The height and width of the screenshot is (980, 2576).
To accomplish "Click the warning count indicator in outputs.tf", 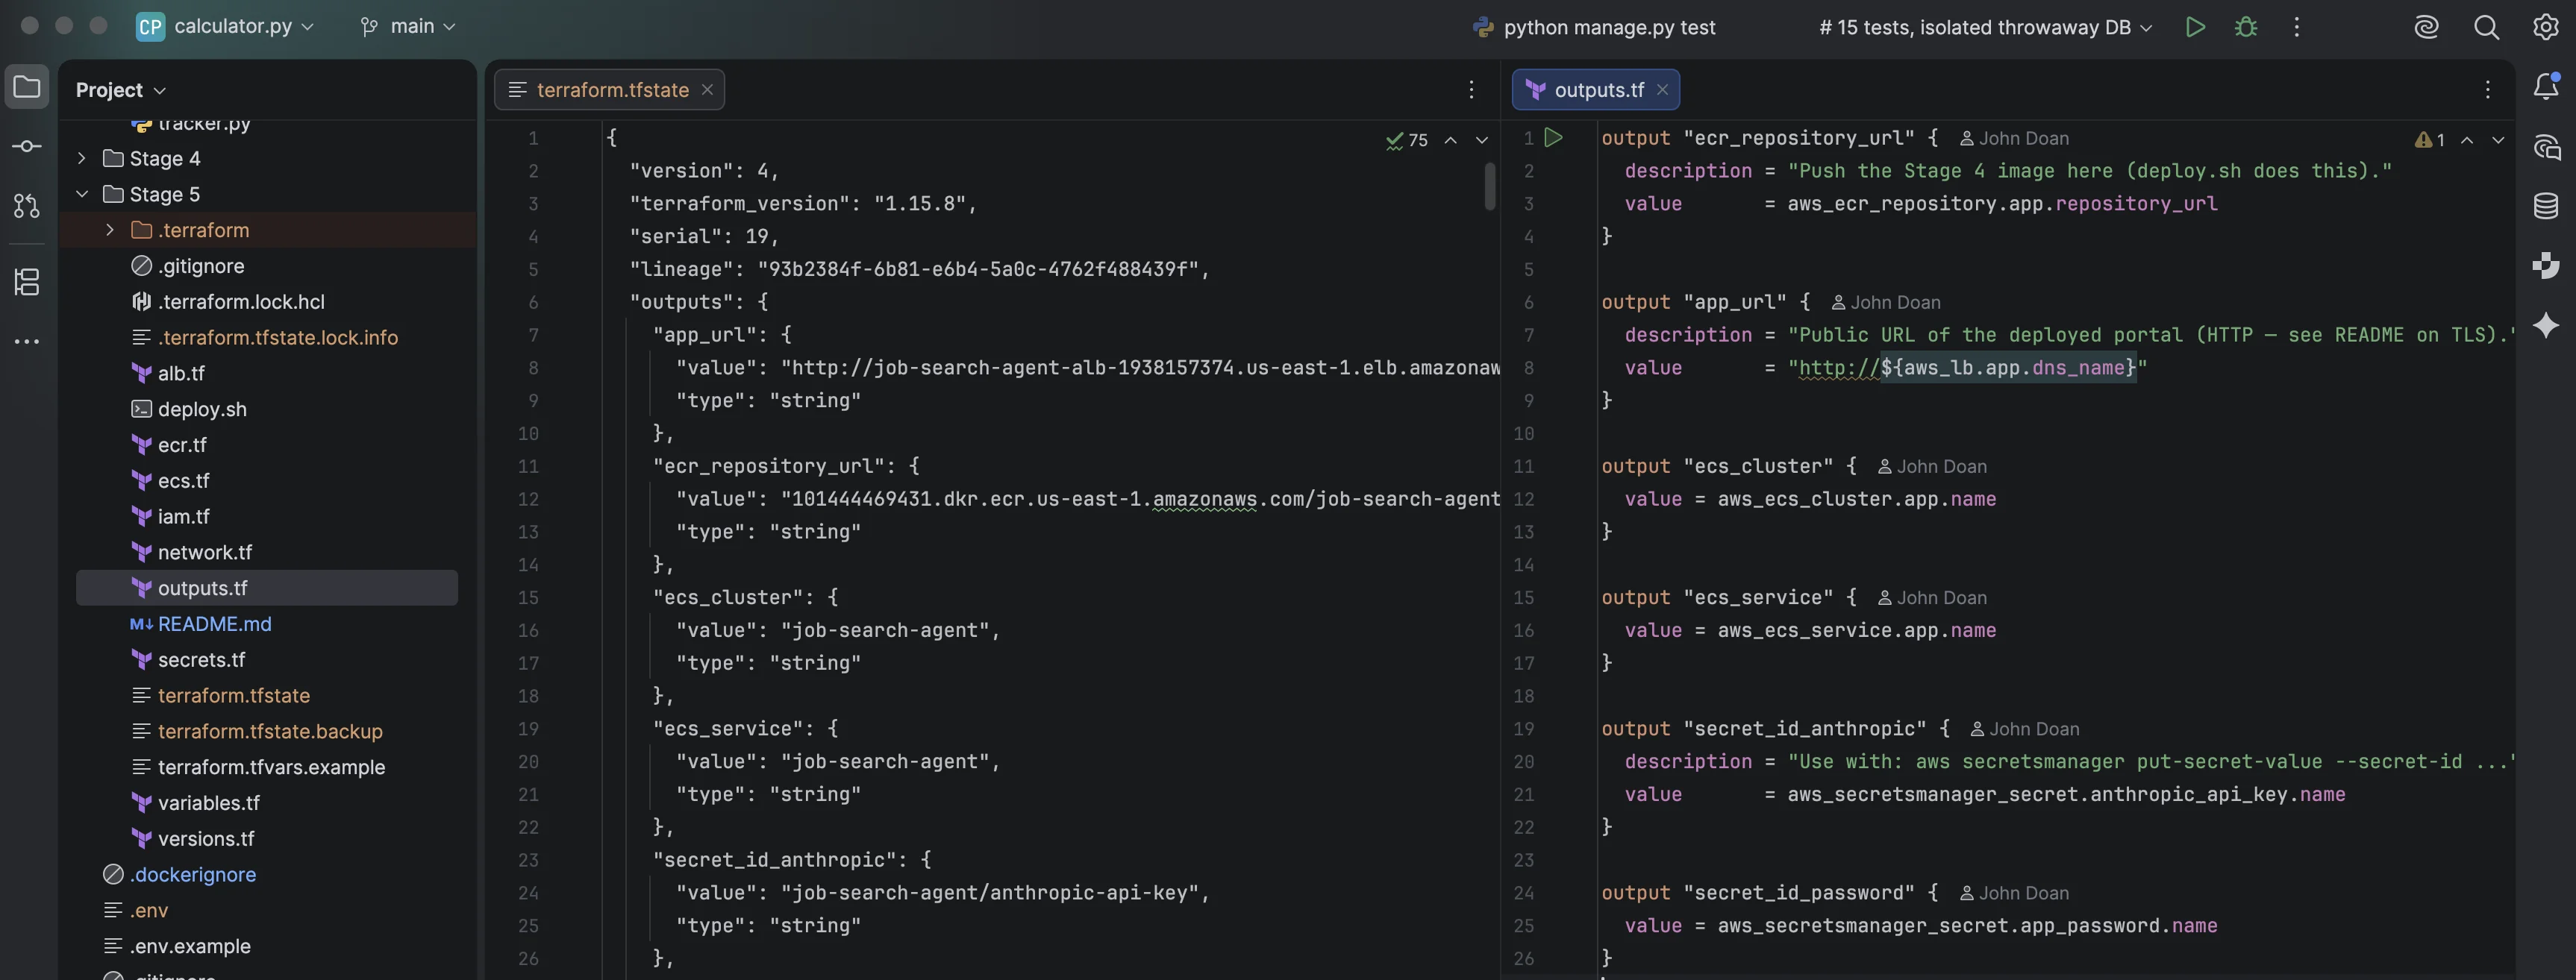I will pos(2430,140).
